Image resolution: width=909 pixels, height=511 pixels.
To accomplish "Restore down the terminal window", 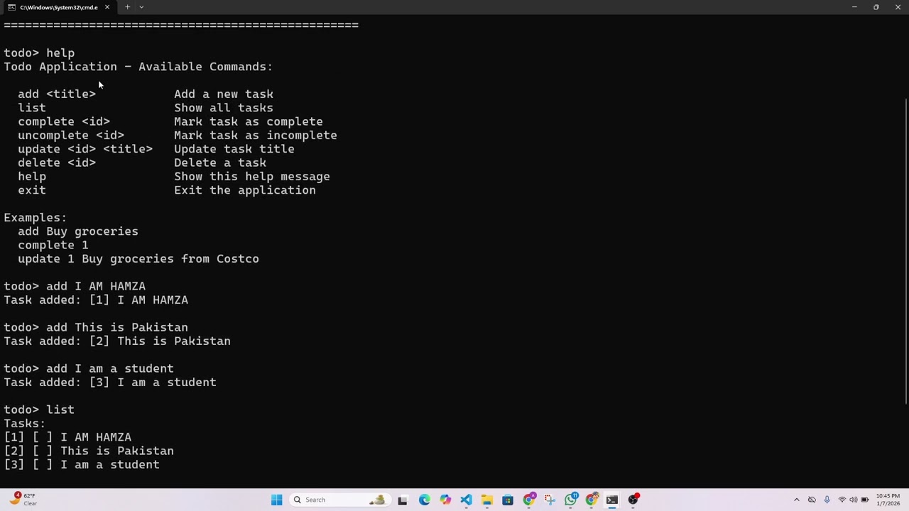I will 876,7.
